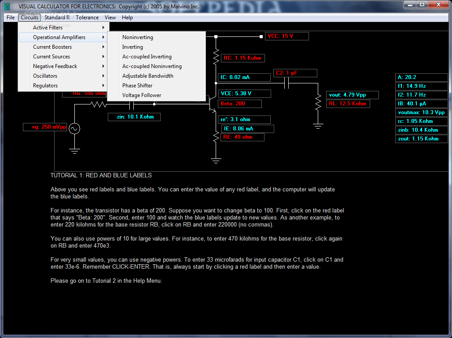452x338 pixels.
Task: Click the f1: 14.9 Hz value
Action: [x=422, y=86]
